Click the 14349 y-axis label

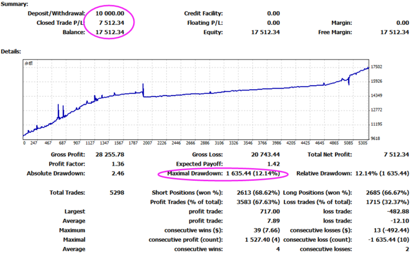[x=376, y=95]
